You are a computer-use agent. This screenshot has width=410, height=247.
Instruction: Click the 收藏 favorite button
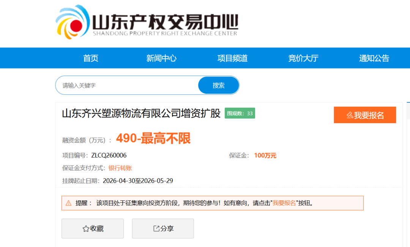point(93,228)
